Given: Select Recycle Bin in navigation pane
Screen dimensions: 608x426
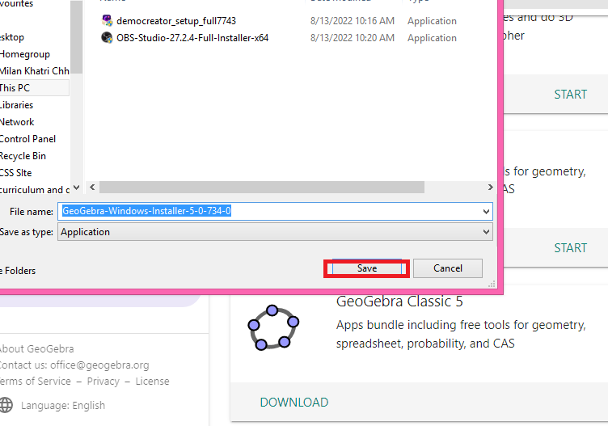Looking at the screenshot, I should click(23, 156).
